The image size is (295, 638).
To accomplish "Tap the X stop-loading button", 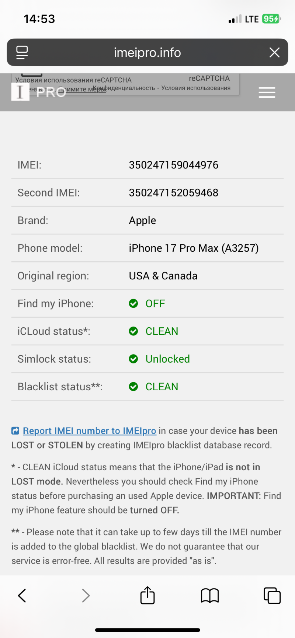I will point(274,52).
